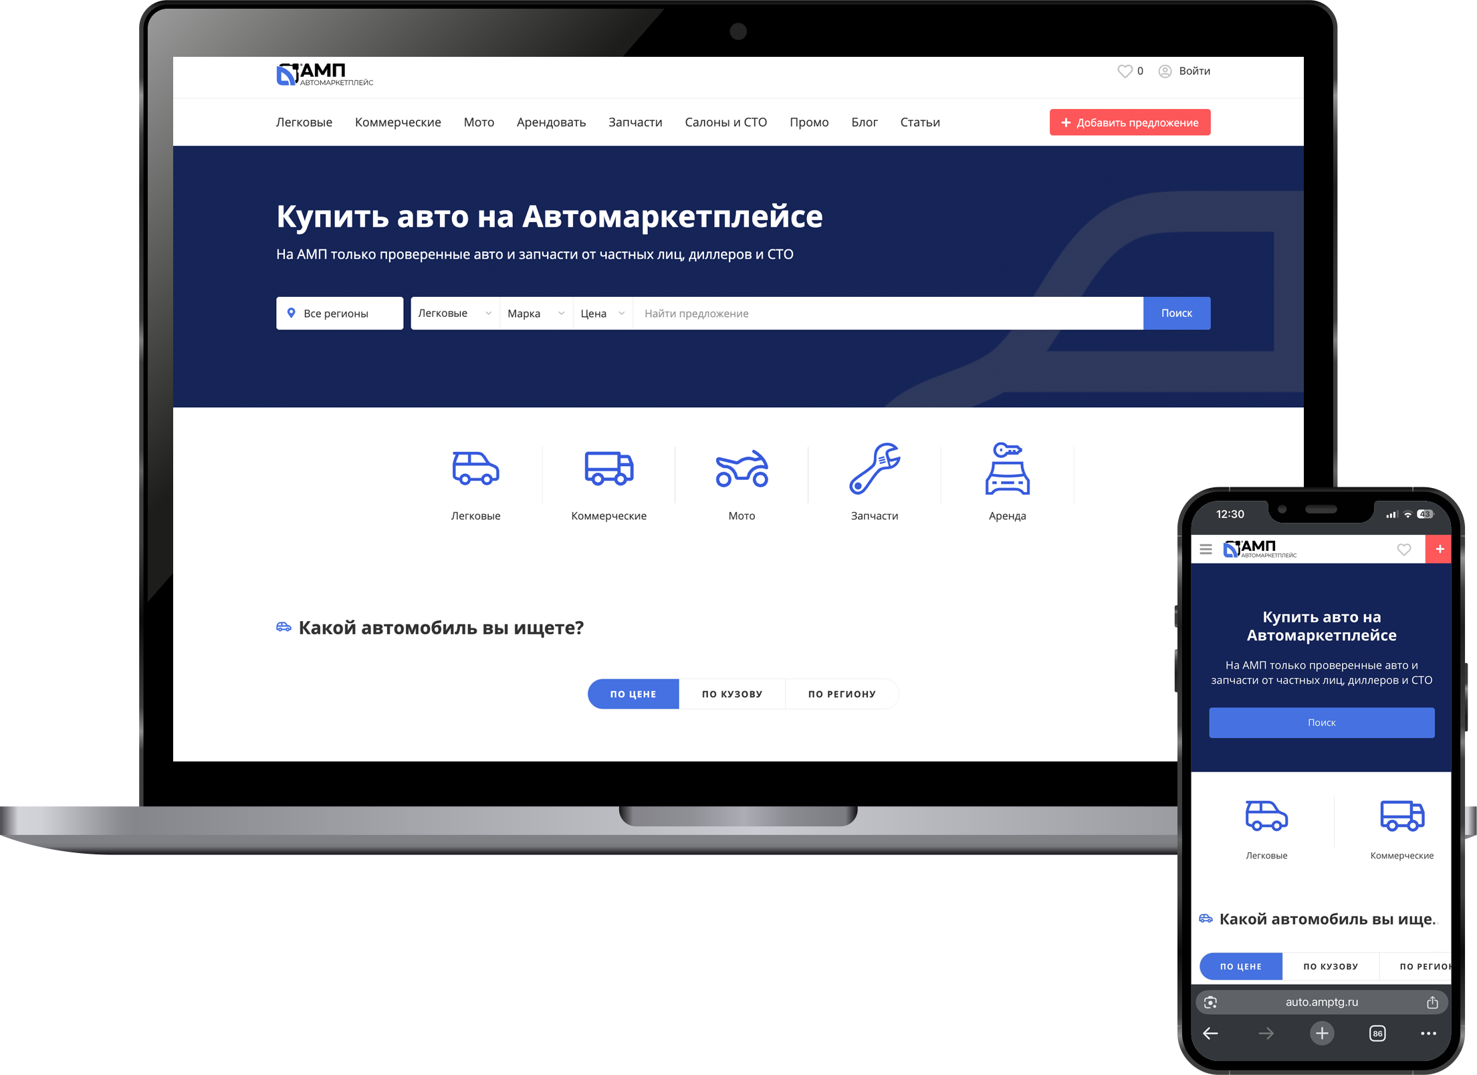Open the Салоны и СТО menu item
1477x1075 pixels.
(x=726, y=122)
